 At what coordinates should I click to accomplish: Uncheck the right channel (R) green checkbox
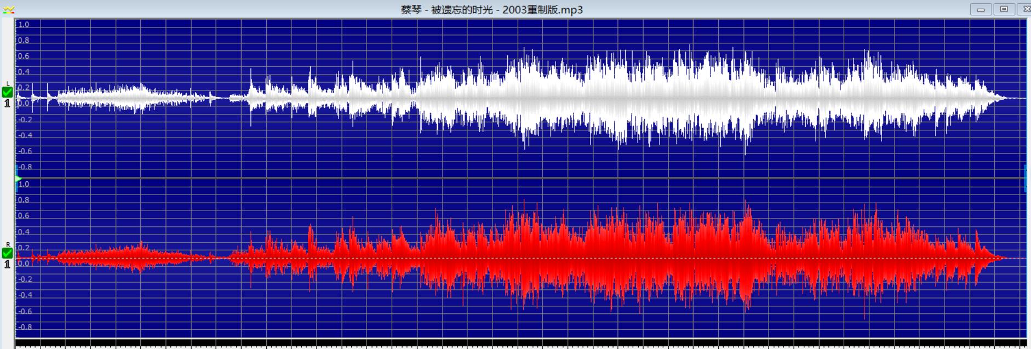(x=7, y=253)
